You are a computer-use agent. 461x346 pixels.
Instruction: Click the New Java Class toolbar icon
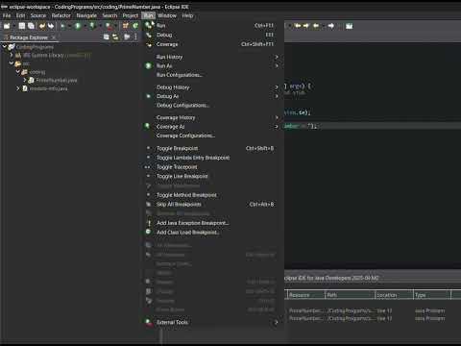[x=135, y=26]
